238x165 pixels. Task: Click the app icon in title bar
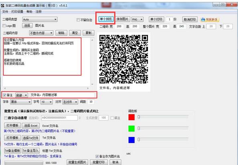(x=2, y=6)
